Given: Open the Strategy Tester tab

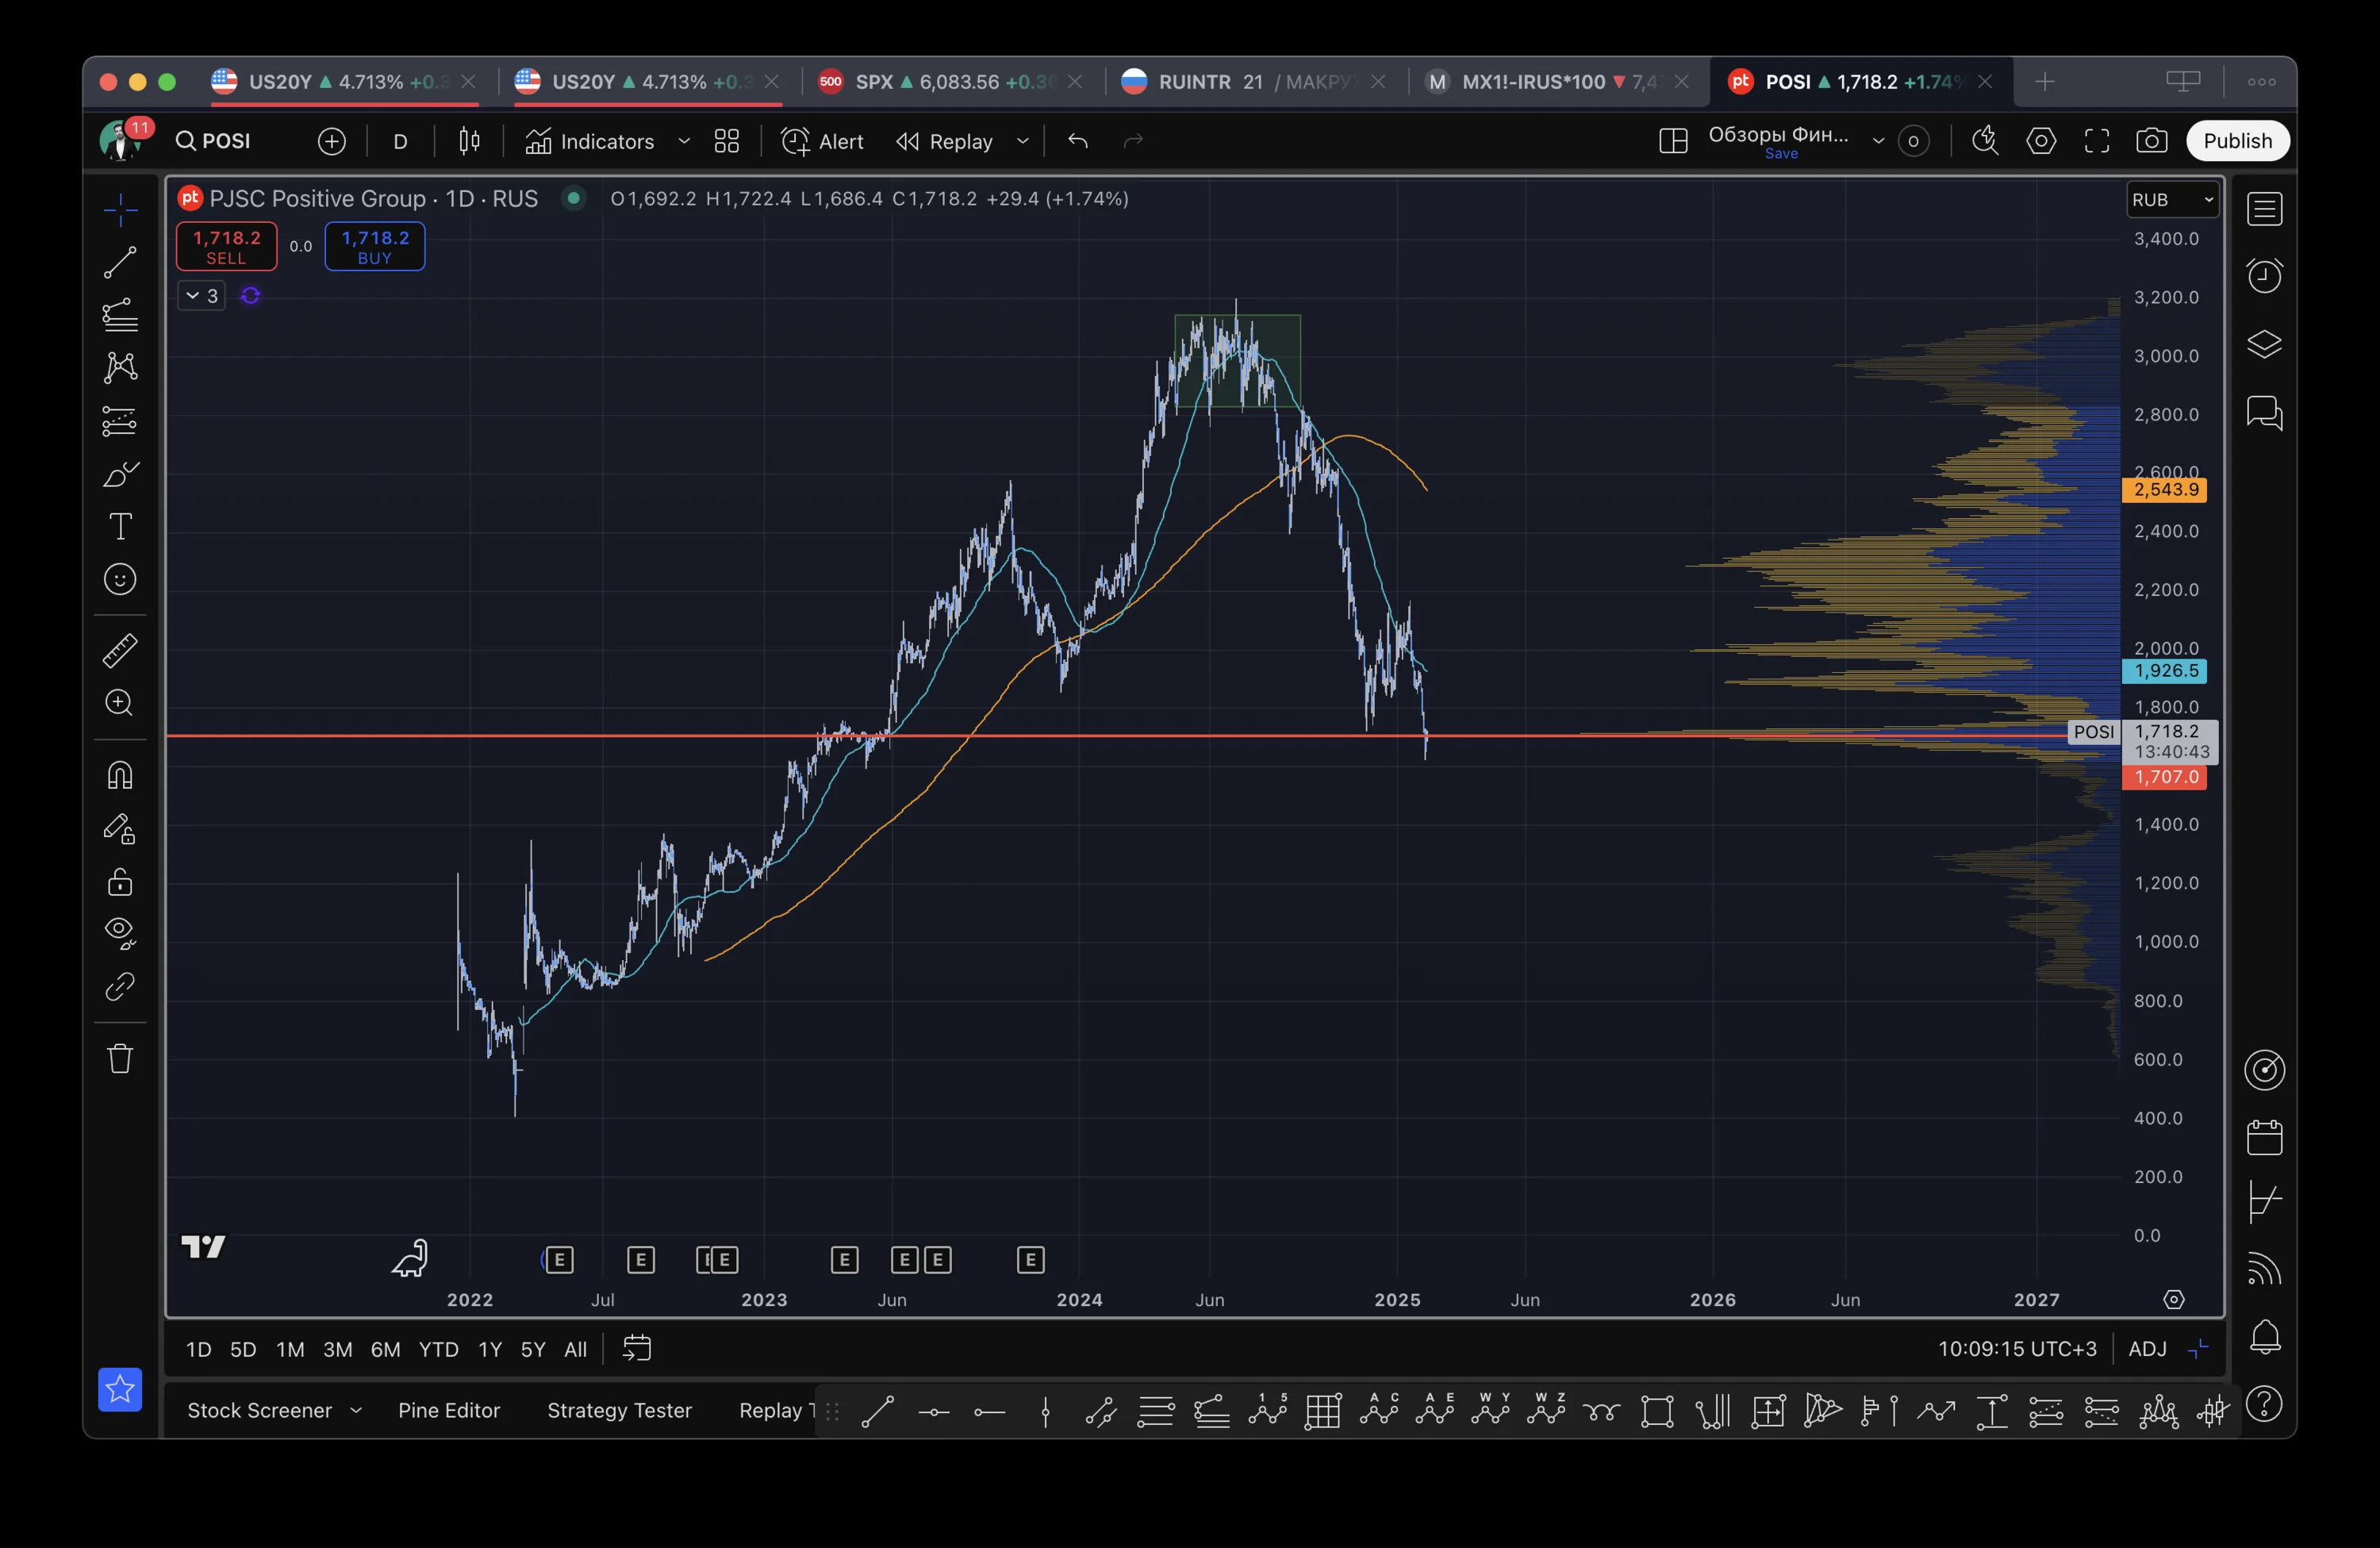Looking at the screenshot, I should pyautogui.click(x=619, y=1410).
